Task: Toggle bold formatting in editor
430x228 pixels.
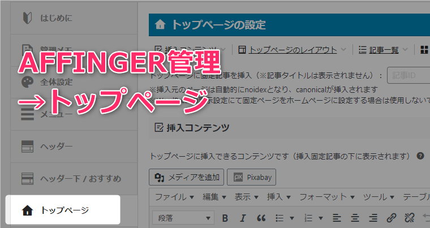Action: coord(225,218)
